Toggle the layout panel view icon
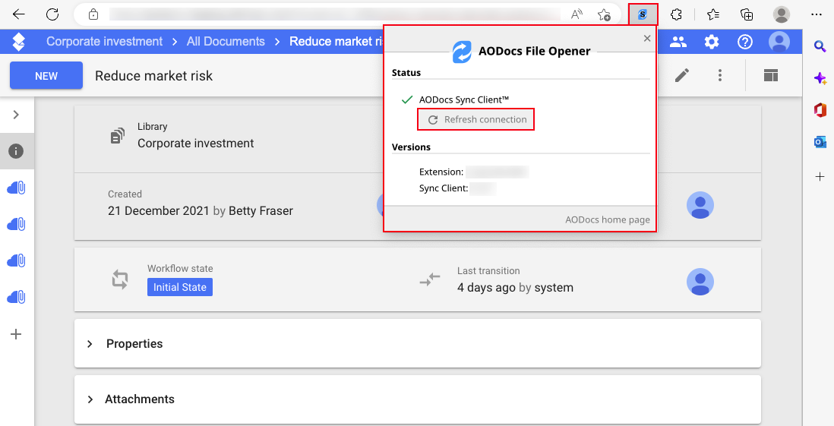834x426 pixels. pos(771,75)
